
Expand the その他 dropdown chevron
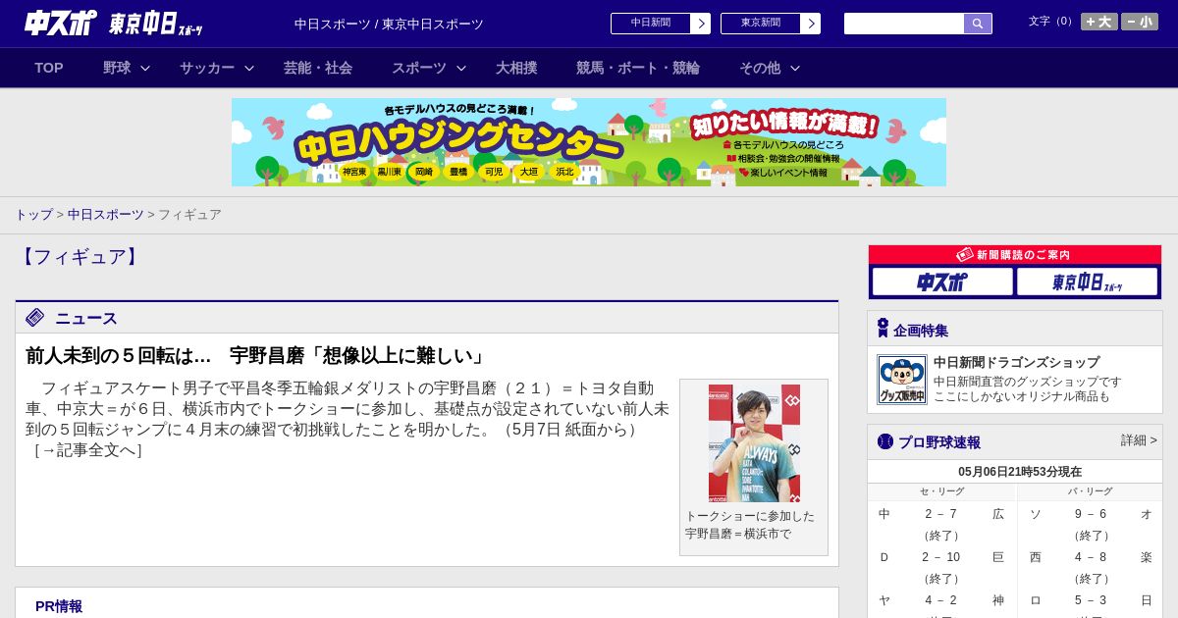(795, 68)
